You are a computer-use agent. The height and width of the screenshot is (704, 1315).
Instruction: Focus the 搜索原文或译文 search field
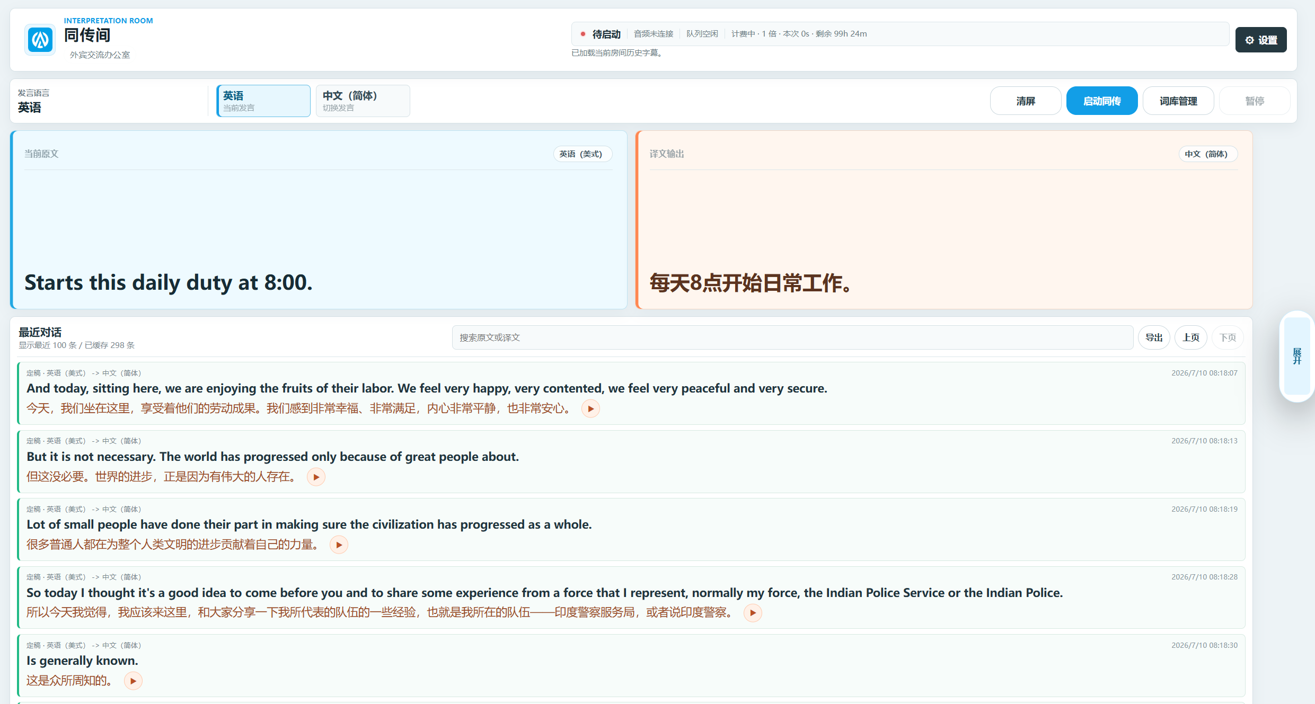tap(792, 337)
